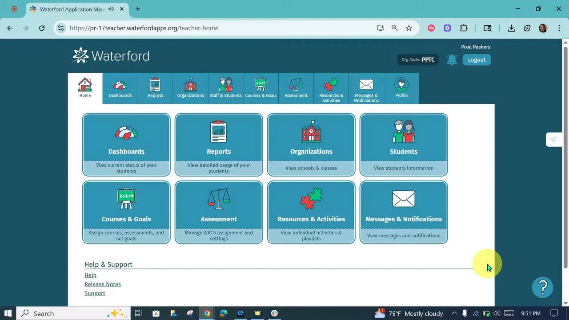Open the Staff & Students nav tab
Screen dimensions: 569x320
[225, 88]
